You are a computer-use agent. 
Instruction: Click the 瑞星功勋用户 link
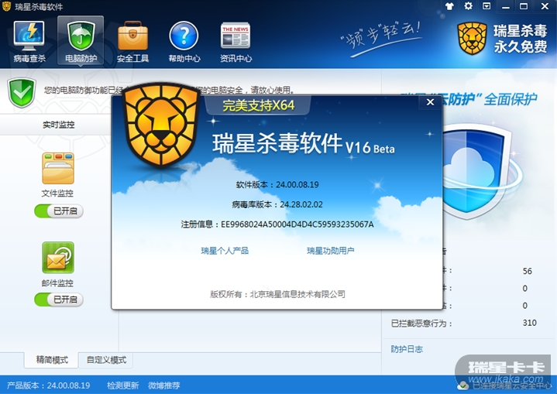[330, 251]
